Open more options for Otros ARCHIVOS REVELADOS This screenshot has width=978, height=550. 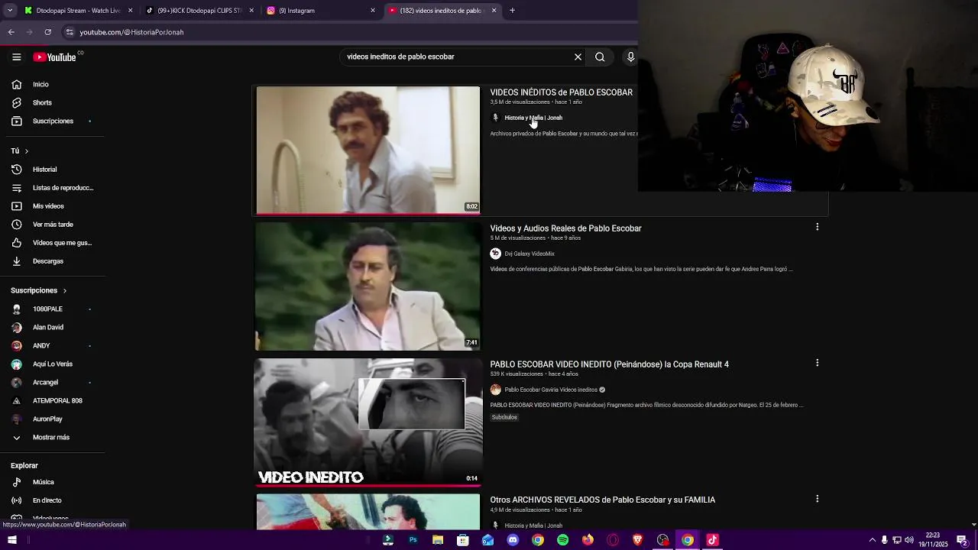click(817, 499)
